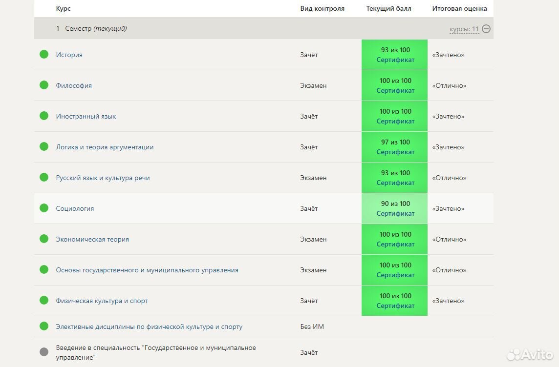Click the green dot beside Иностранный язык
Image resolution: width=559 pixels, height=367 pixels.
[x=44, y=116]
